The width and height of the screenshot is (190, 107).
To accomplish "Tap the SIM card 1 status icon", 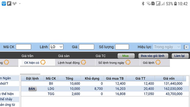I will pyautogui.click(x=153, y=4).
